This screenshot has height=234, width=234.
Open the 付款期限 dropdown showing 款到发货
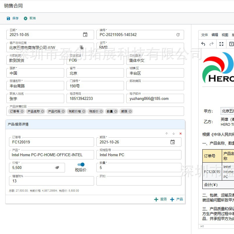point(35,60)
